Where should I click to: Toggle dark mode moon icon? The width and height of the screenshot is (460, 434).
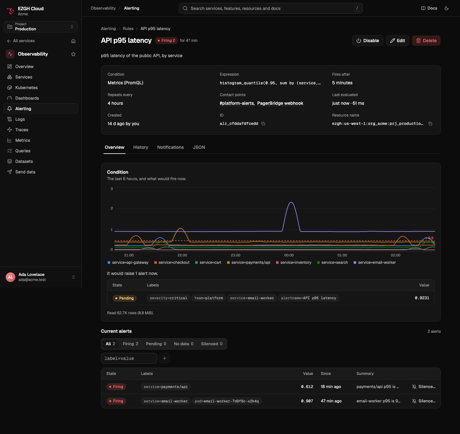447,8
